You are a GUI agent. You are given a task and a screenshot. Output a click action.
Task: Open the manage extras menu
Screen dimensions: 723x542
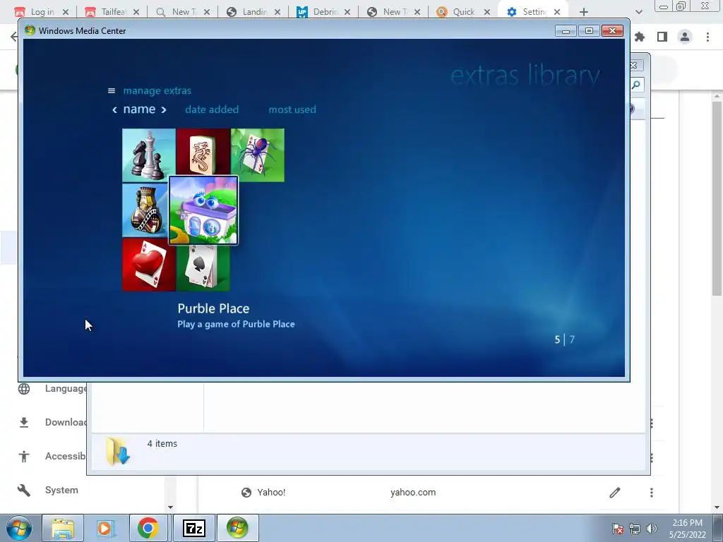(157, 91)
